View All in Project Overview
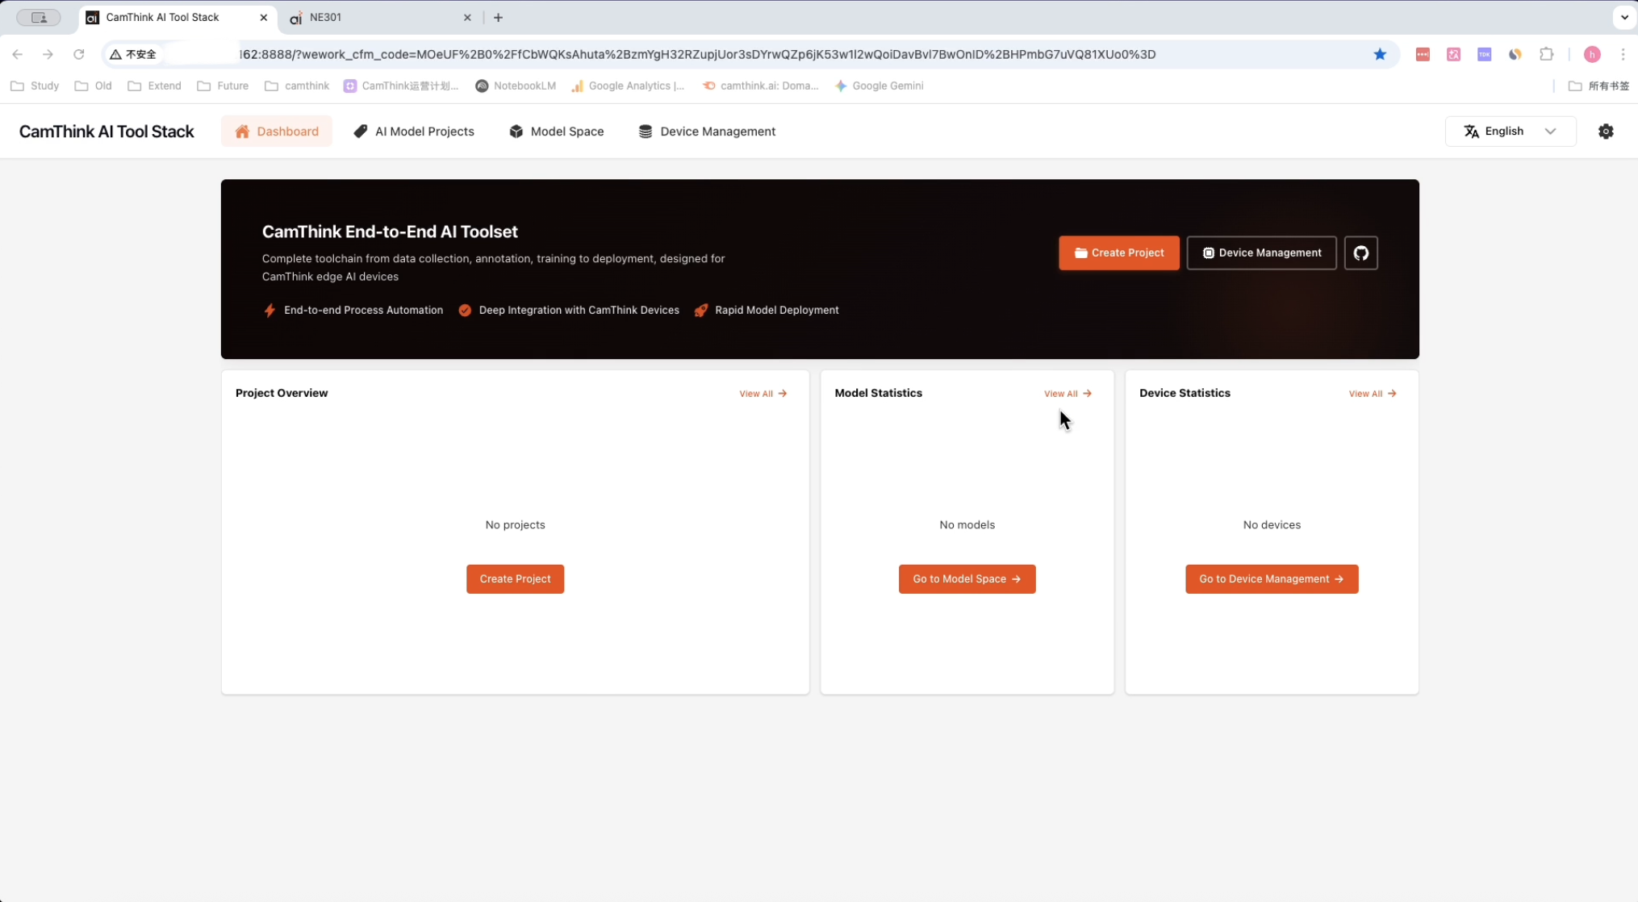The image size is (1638, 902). tap(763, 394)
